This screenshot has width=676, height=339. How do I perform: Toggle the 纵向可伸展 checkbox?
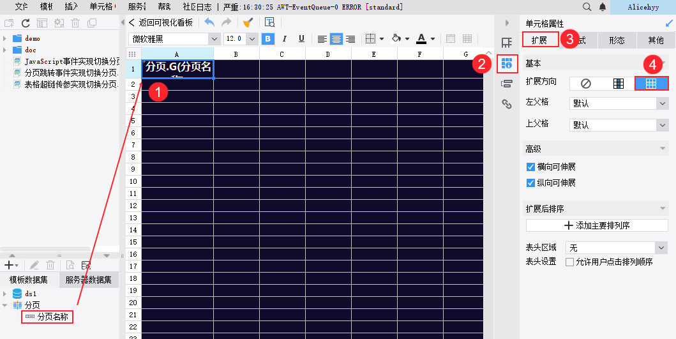tap(530, 183)
